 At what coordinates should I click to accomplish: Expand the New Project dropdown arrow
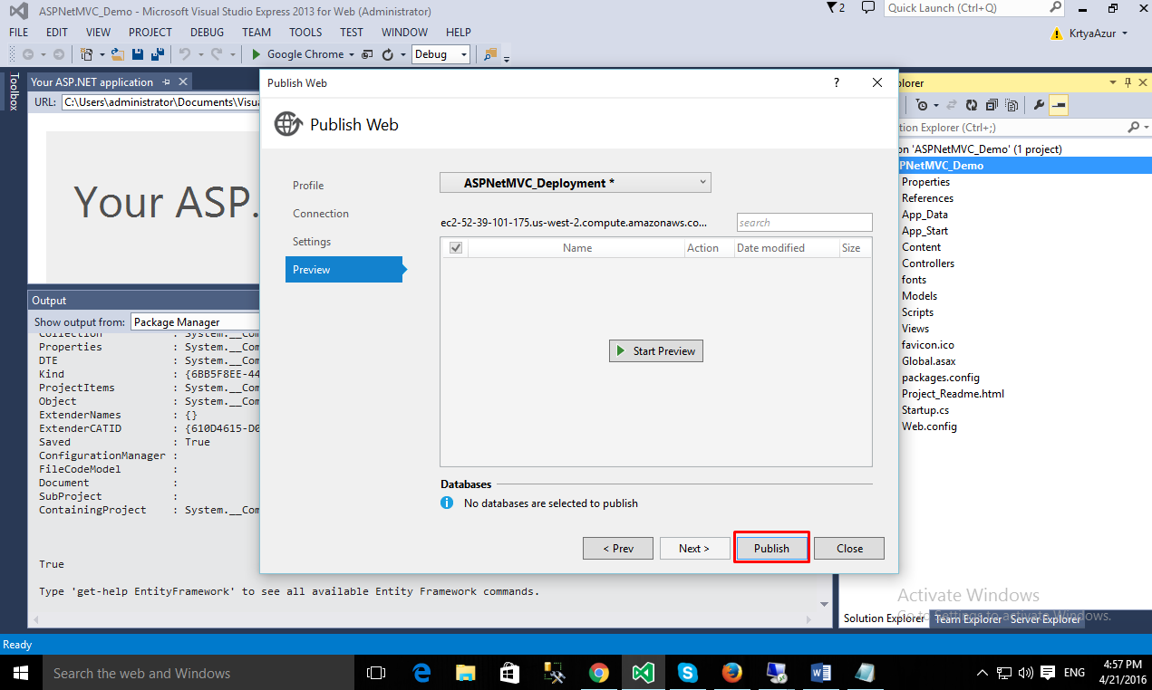(102, 54)
